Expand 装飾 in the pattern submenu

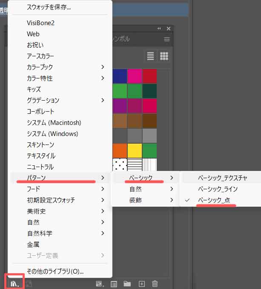pyautogui.click(x=146, y=200)
